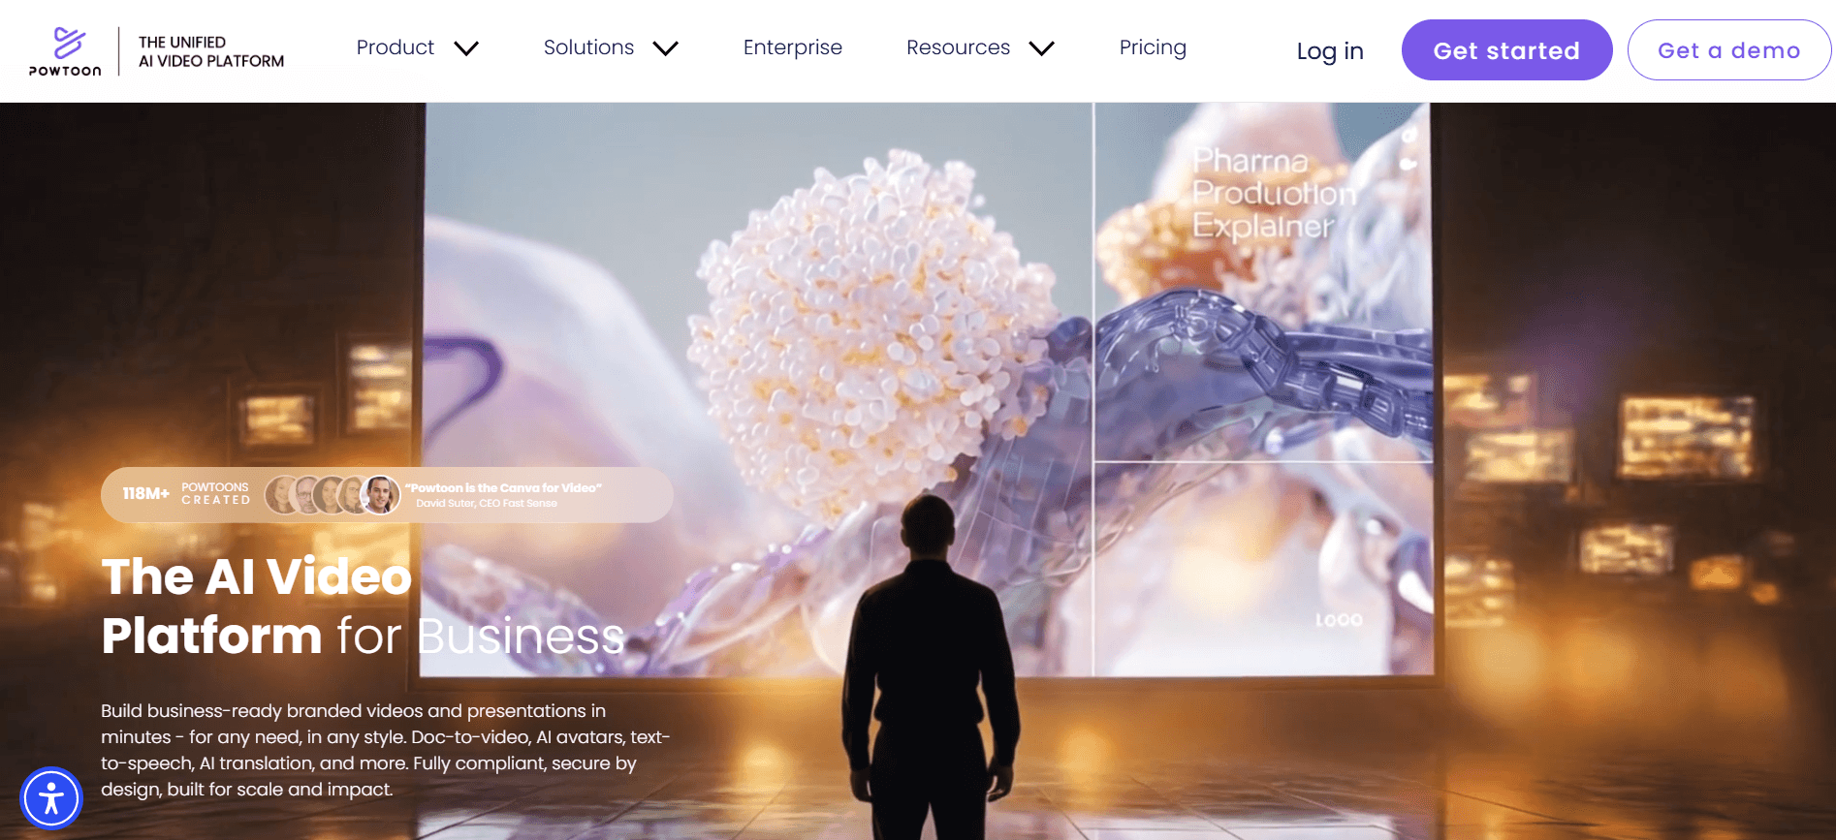The width and height of the screenshot is (1836, 840).
Task: Open the Solutions menu item
Action: pyautogui.click(x=588, y=47)
